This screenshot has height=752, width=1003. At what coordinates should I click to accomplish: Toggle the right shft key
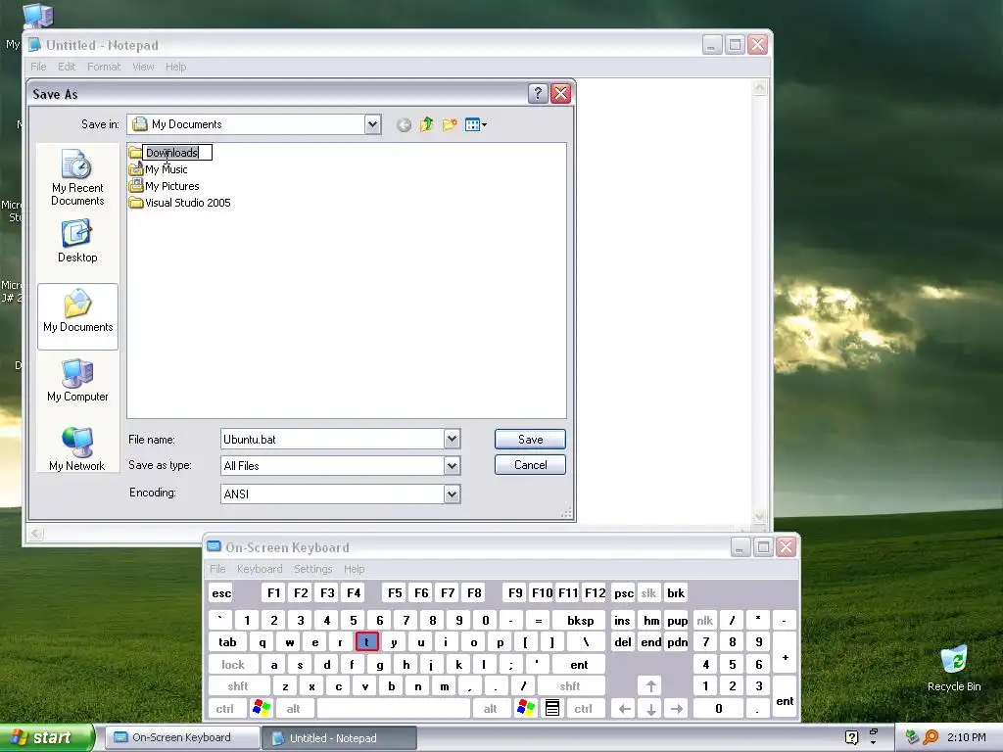pyautogui.click(x=570, y=686)
